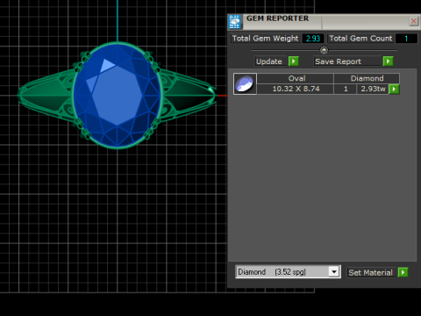The height and width of the screenshot is (316, 421).
Task: Click the quantity cell showing 1
Action: point(346,89)
